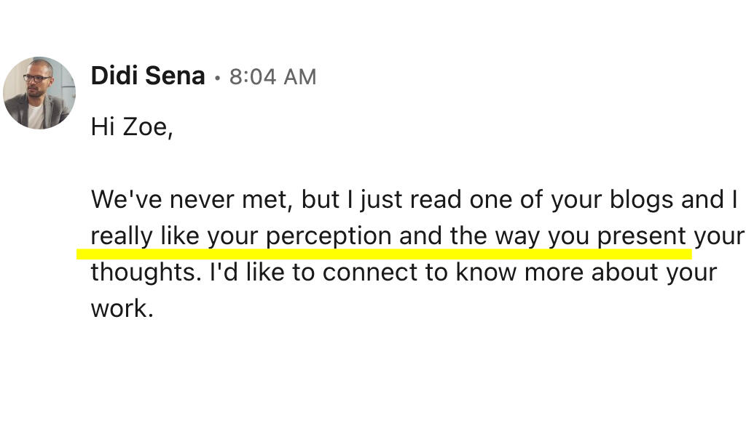The height and width of the screenshot is (423, 754).
Task: Click the final word "work."
Action: (x=122, y=309)
